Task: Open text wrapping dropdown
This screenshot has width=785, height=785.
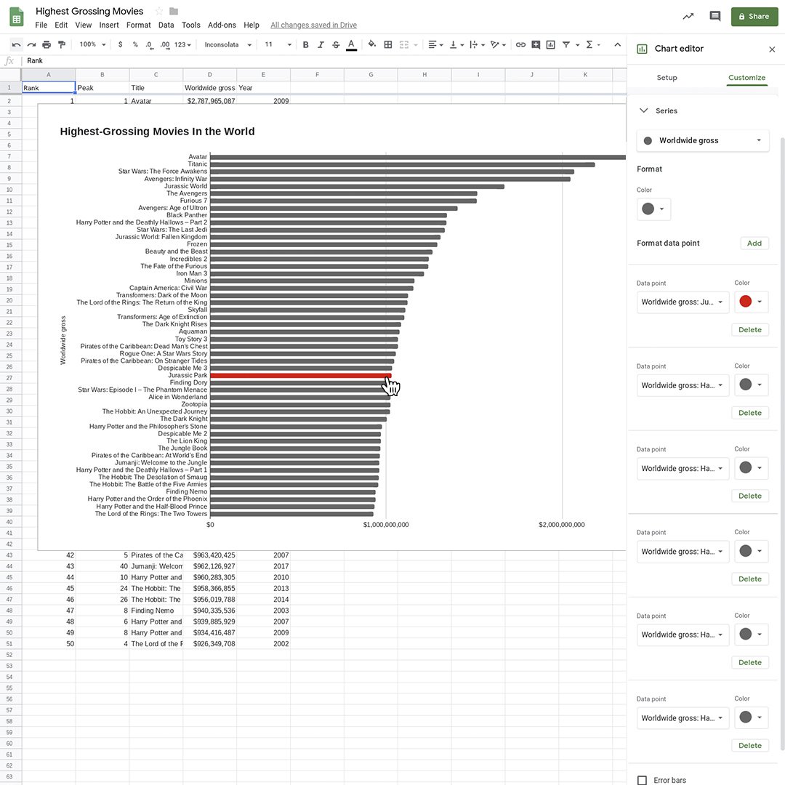Action: coord(477,44)
